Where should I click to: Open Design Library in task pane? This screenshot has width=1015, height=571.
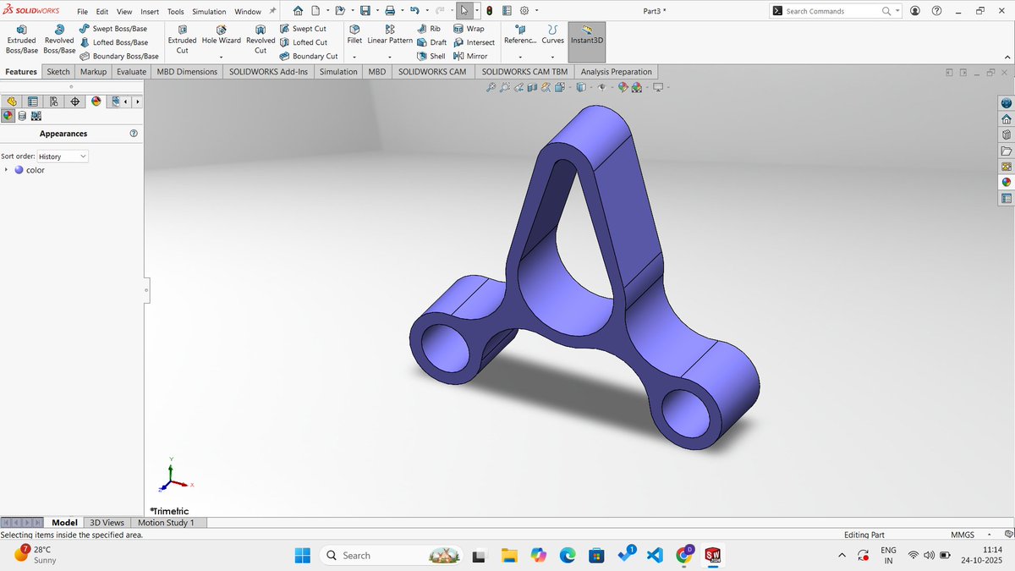(1006, 134)
